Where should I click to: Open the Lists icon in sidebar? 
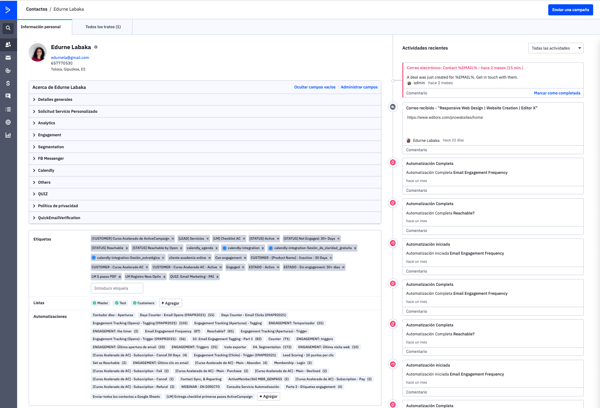(8, 109)
